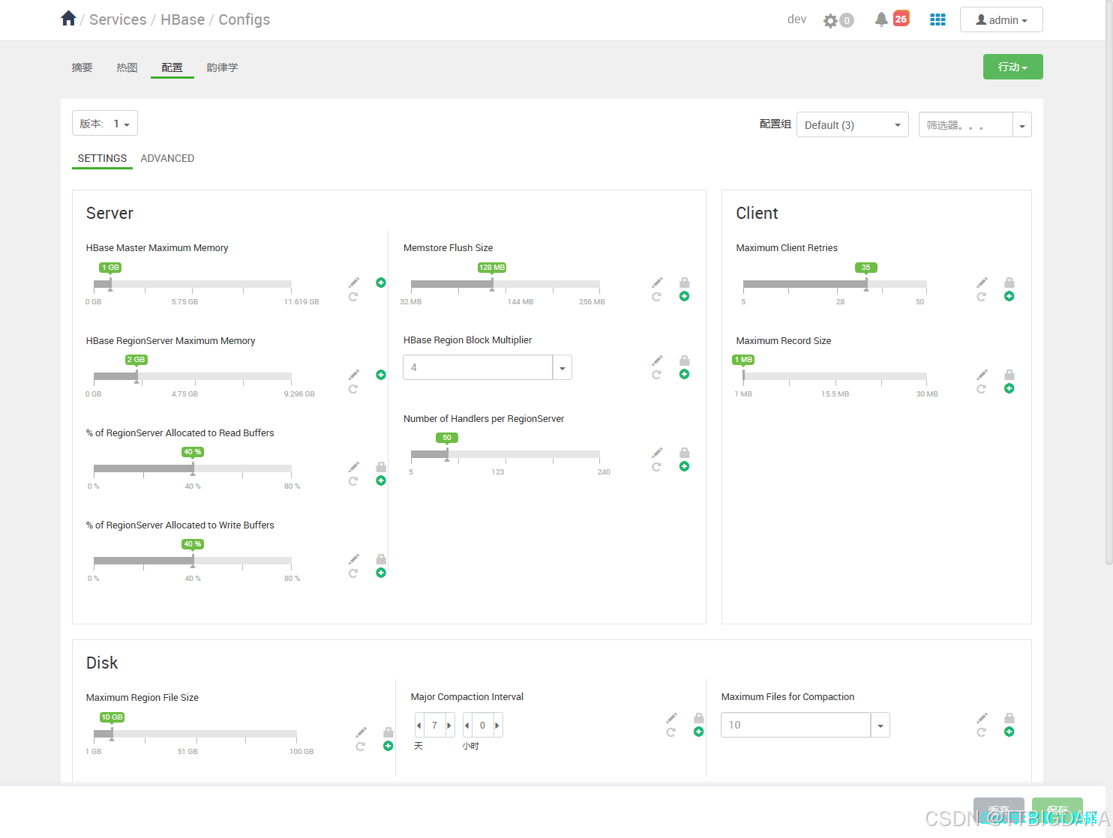
Task: Edit Major Compaction Interval with pencil
Action: pos(672,718)
